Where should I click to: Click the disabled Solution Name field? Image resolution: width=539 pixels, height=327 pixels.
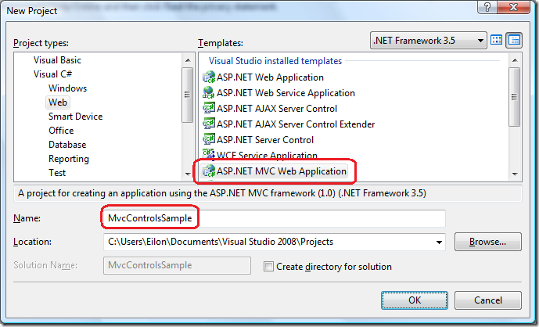tap(177, 265)
